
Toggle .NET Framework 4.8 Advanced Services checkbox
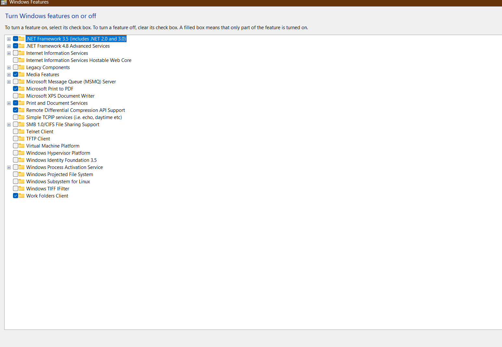click(16, 46)
